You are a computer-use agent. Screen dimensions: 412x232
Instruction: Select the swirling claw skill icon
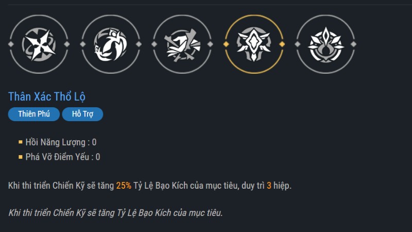pyautogui.click(x=111, y=44)
